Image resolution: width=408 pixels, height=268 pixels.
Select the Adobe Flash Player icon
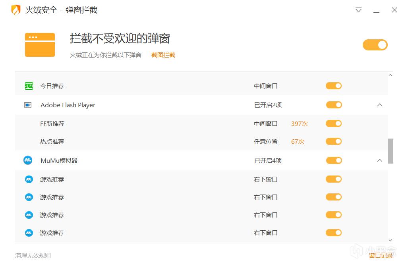pos(28,105)
